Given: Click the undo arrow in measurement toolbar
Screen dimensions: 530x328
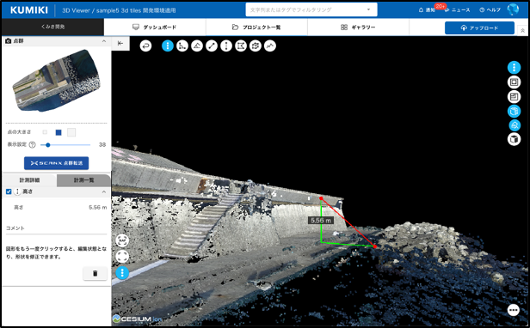Looking at the screenshot, I should coord(145,46).
